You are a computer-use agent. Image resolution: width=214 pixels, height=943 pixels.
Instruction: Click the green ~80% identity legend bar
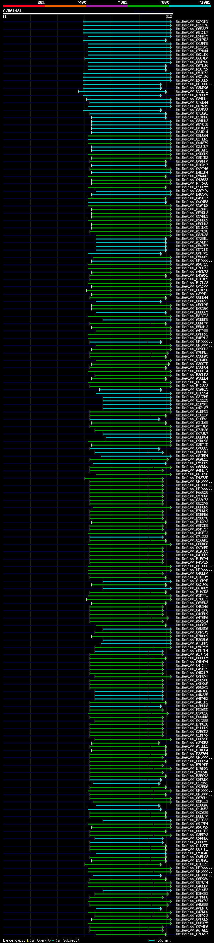pos(148,6)
